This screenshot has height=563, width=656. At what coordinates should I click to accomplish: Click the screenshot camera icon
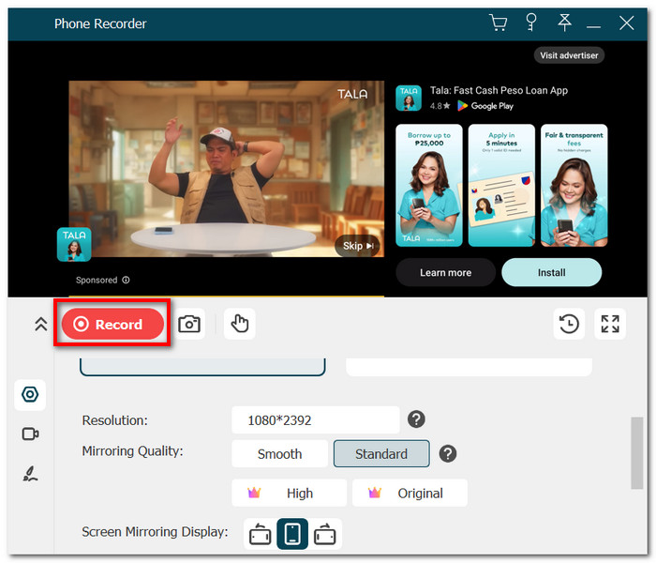[189, 324]
